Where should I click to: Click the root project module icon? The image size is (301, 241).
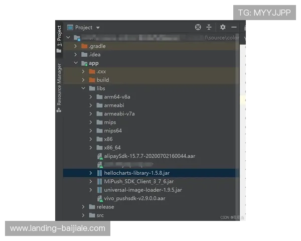(77, 38)
